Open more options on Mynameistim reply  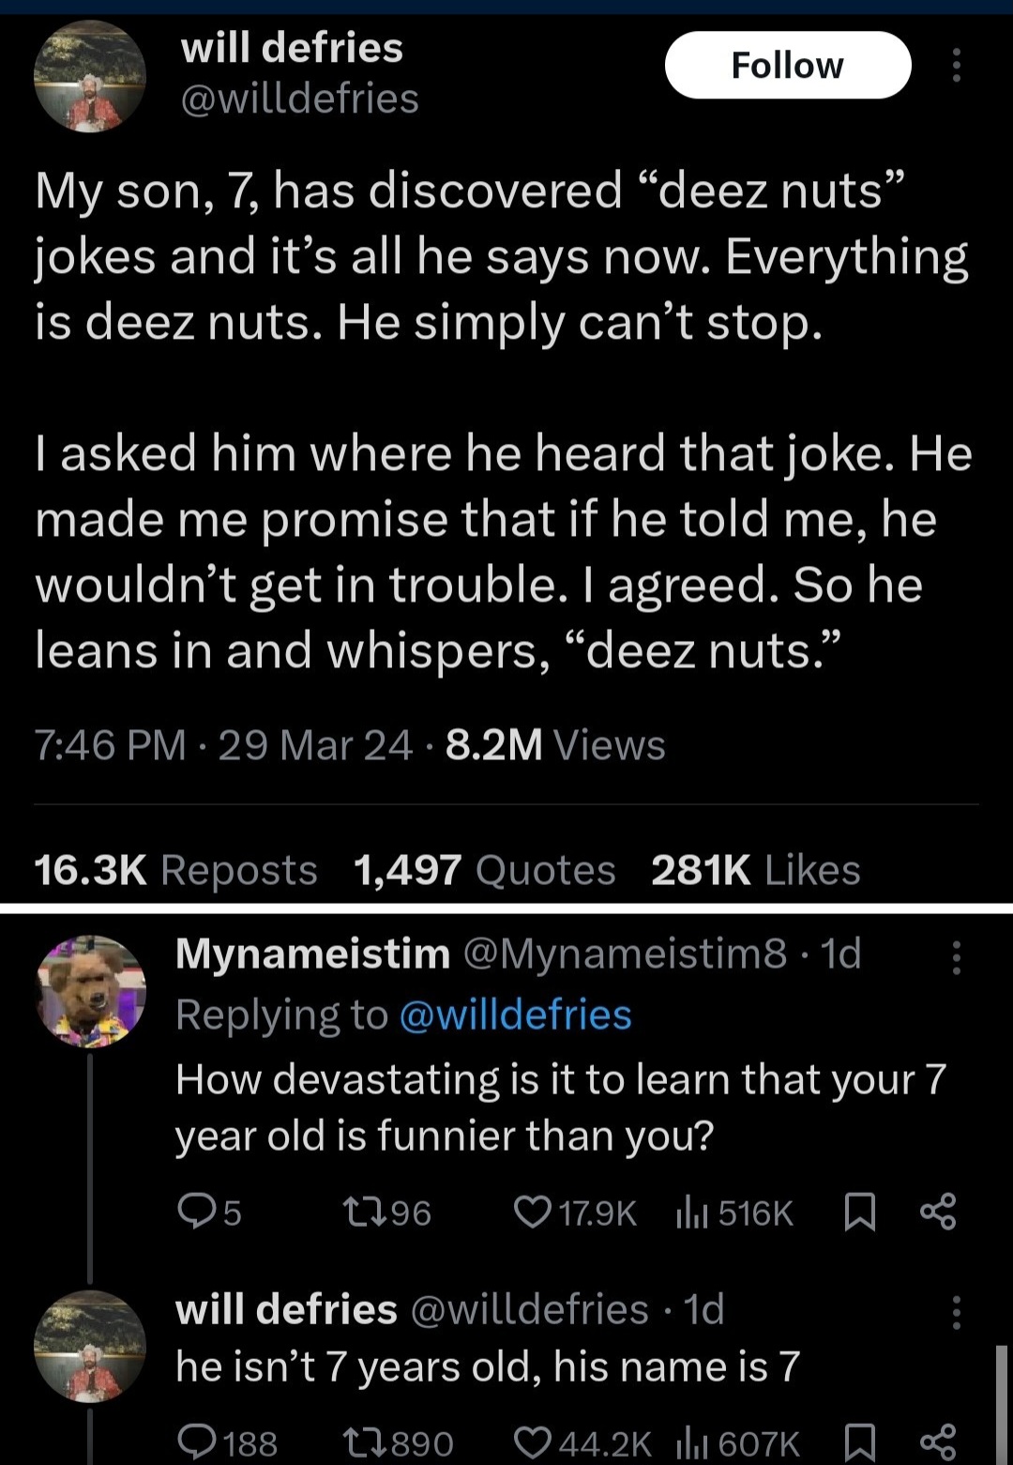point(956,958)
